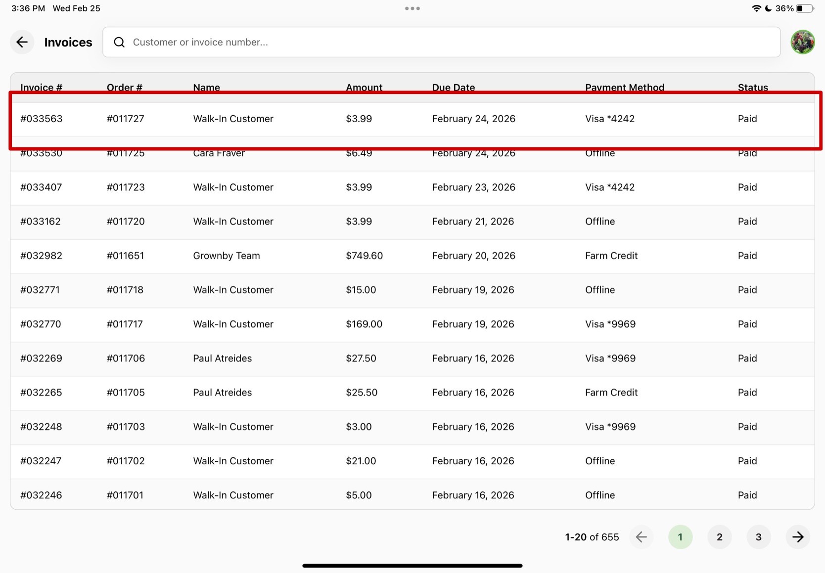The height and width of the screenshot is (573, 825).
Task: Switch to page 2
Action: (x=719, y=537)
